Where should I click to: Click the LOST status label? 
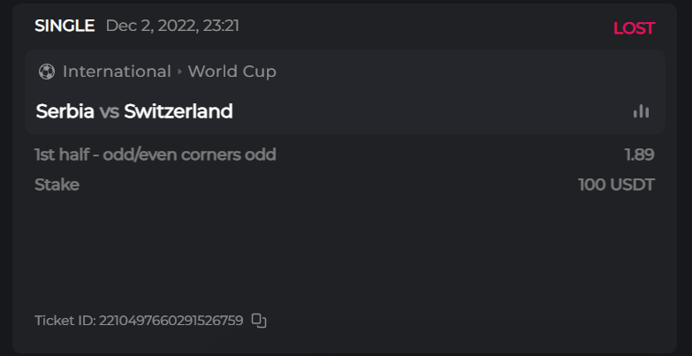coord(634,28)
